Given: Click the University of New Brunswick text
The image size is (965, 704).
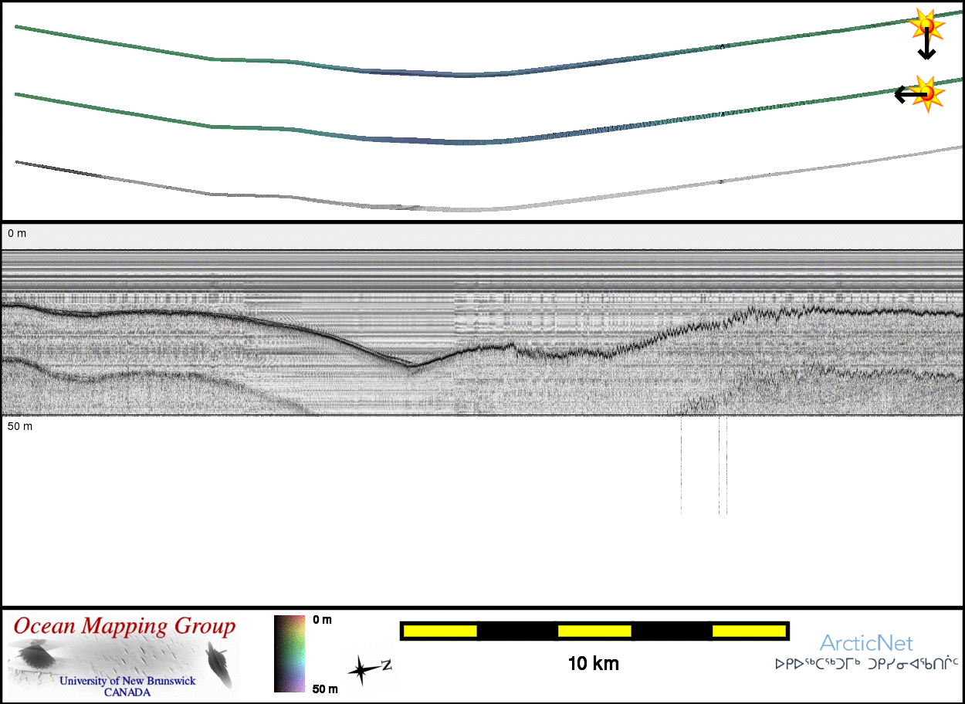Looking at the screenshot, I should point(127,682).
